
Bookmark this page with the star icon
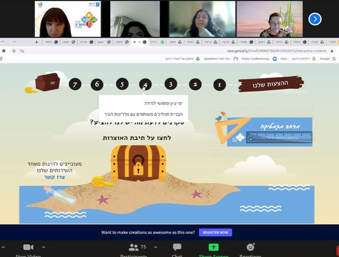pos(14,51)
